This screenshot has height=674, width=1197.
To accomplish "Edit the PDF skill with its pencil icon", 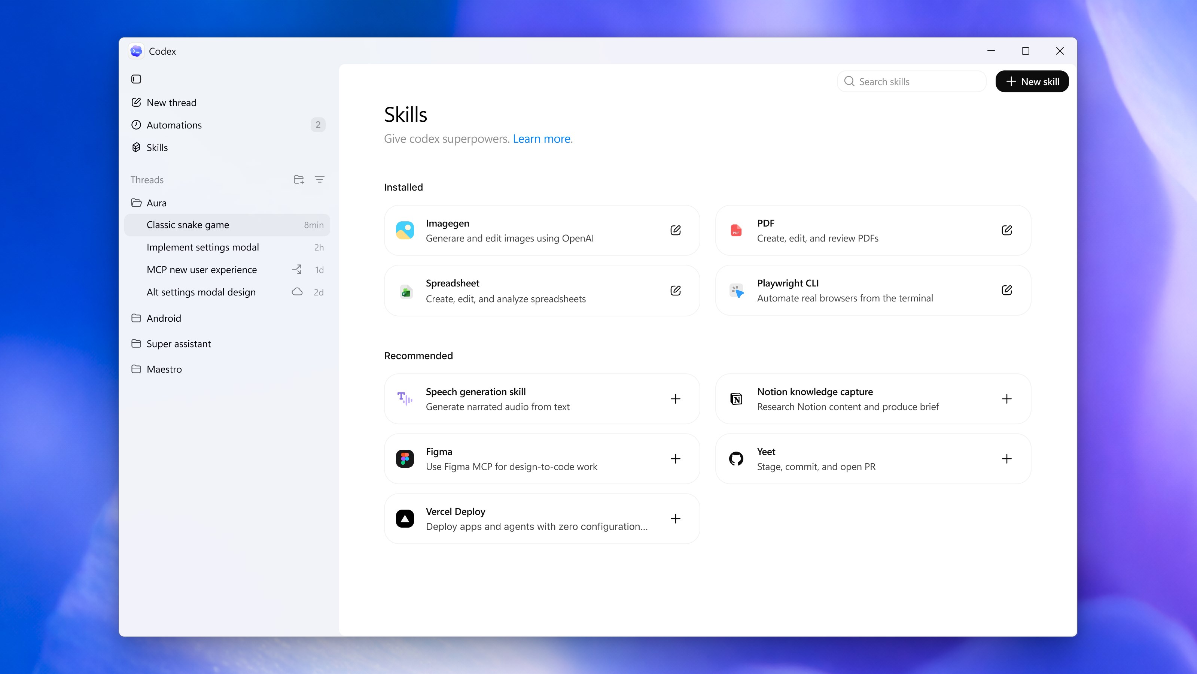I will tap(1007, 230).
